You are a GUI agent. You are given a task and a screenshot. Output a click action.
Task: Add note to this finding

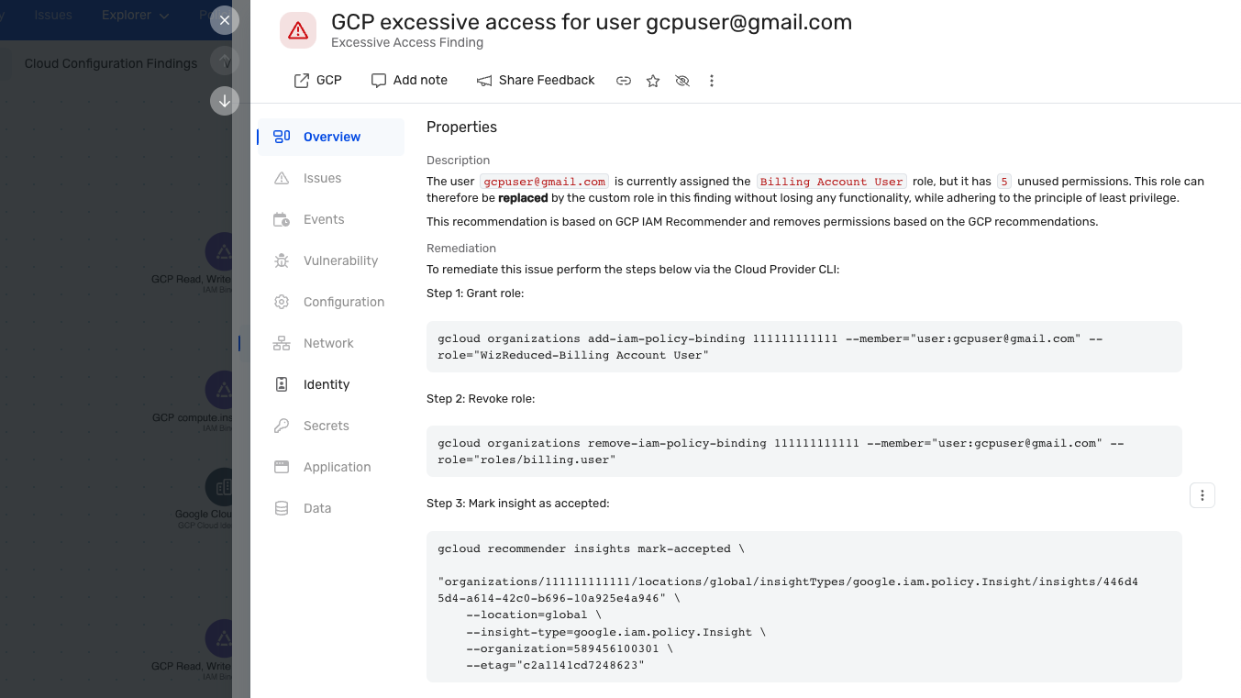409,81
